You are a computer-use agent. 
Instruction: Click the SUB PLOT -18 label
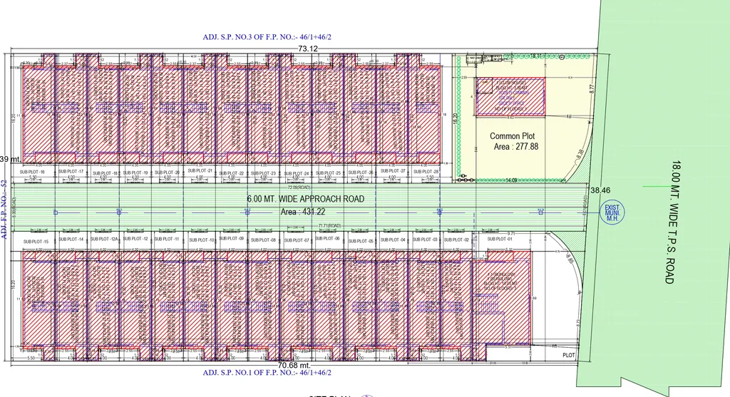point(105,173)
